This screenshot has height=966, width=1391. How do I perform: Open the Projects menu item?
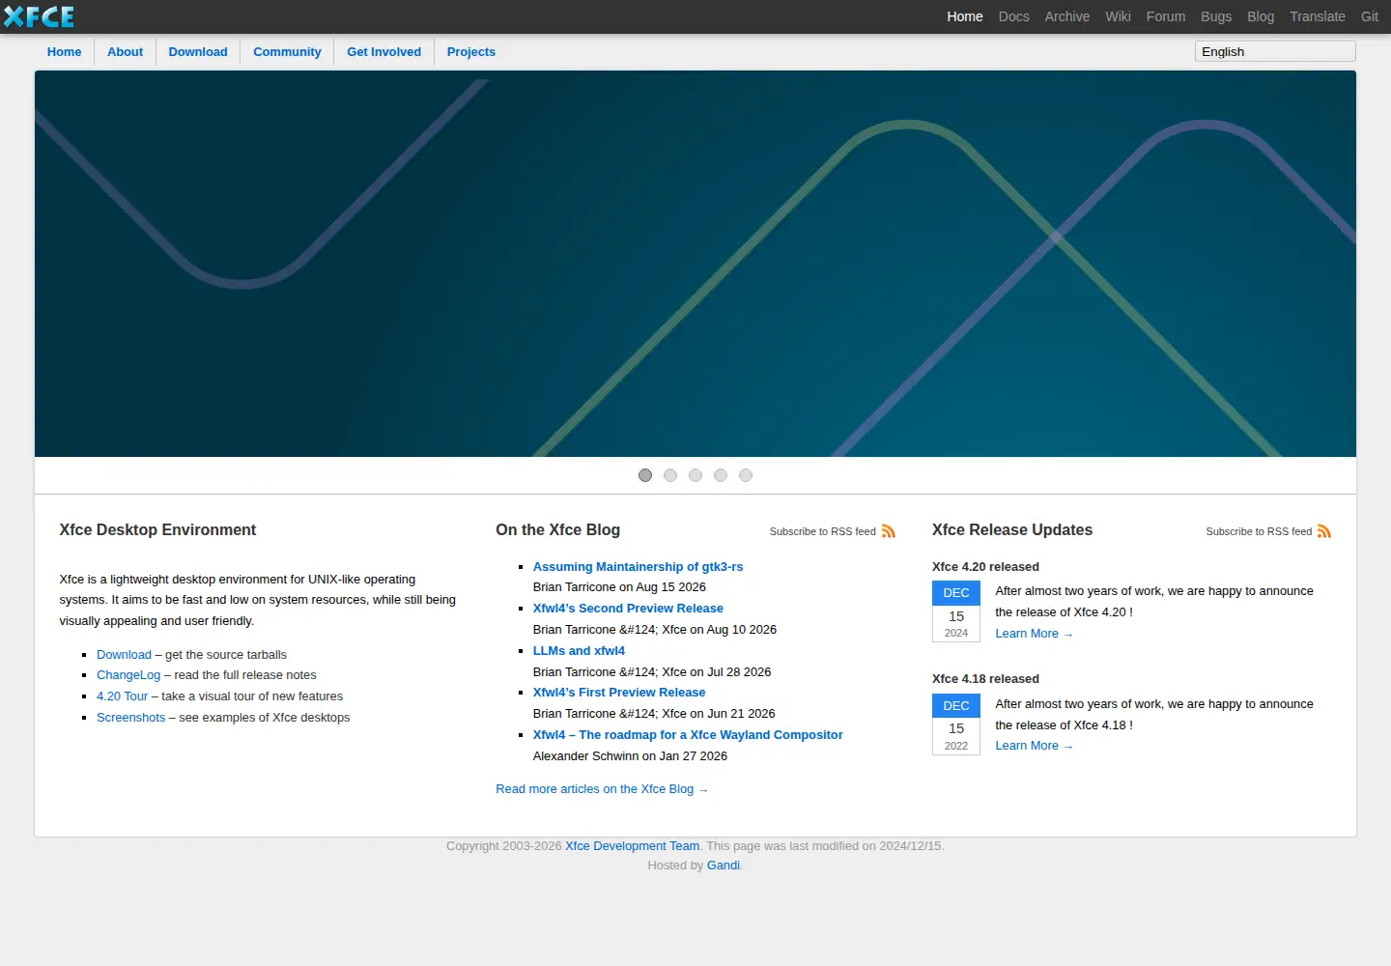coord(471,52)
